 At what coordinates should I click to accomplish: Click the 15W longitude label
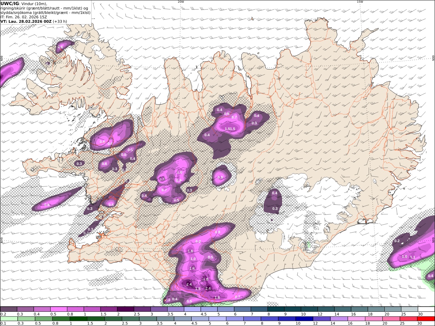click(360, 2)
